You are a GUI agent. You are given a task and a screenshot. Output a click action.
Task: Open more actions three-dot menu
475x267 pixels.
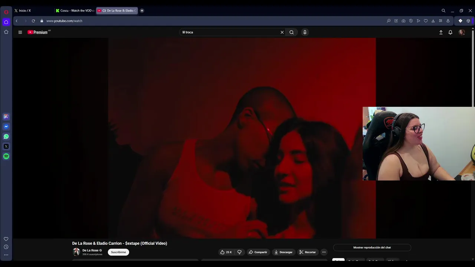click(x=324, y=252)
